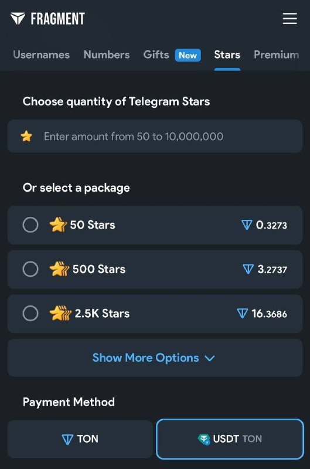Screen dimensions: 310x469
Task: Focus the Stars amount input field
Action: pos(155,136)
